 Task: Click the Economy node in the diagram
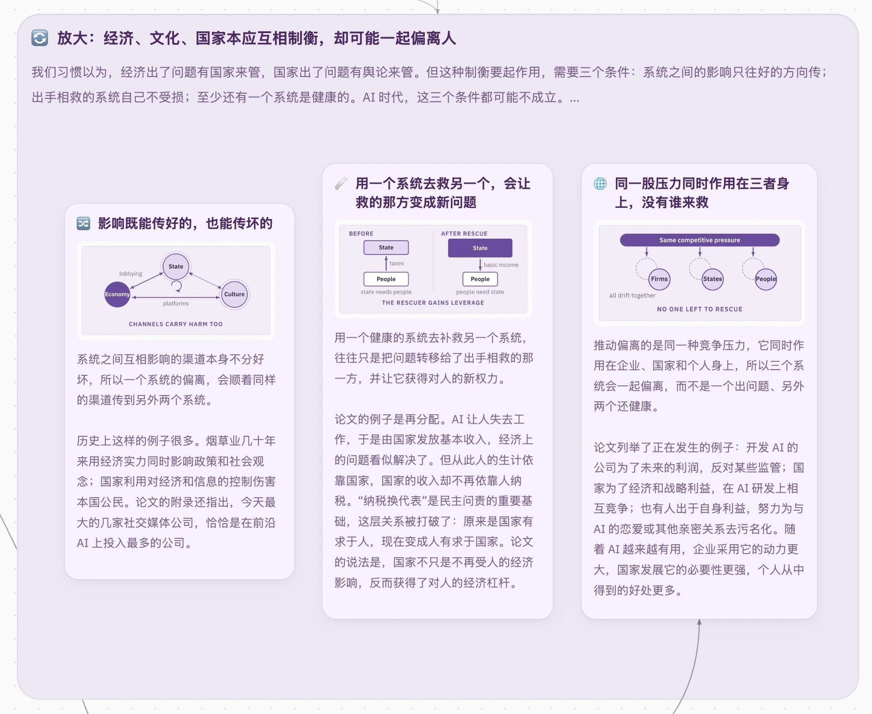tap(117, 294)
